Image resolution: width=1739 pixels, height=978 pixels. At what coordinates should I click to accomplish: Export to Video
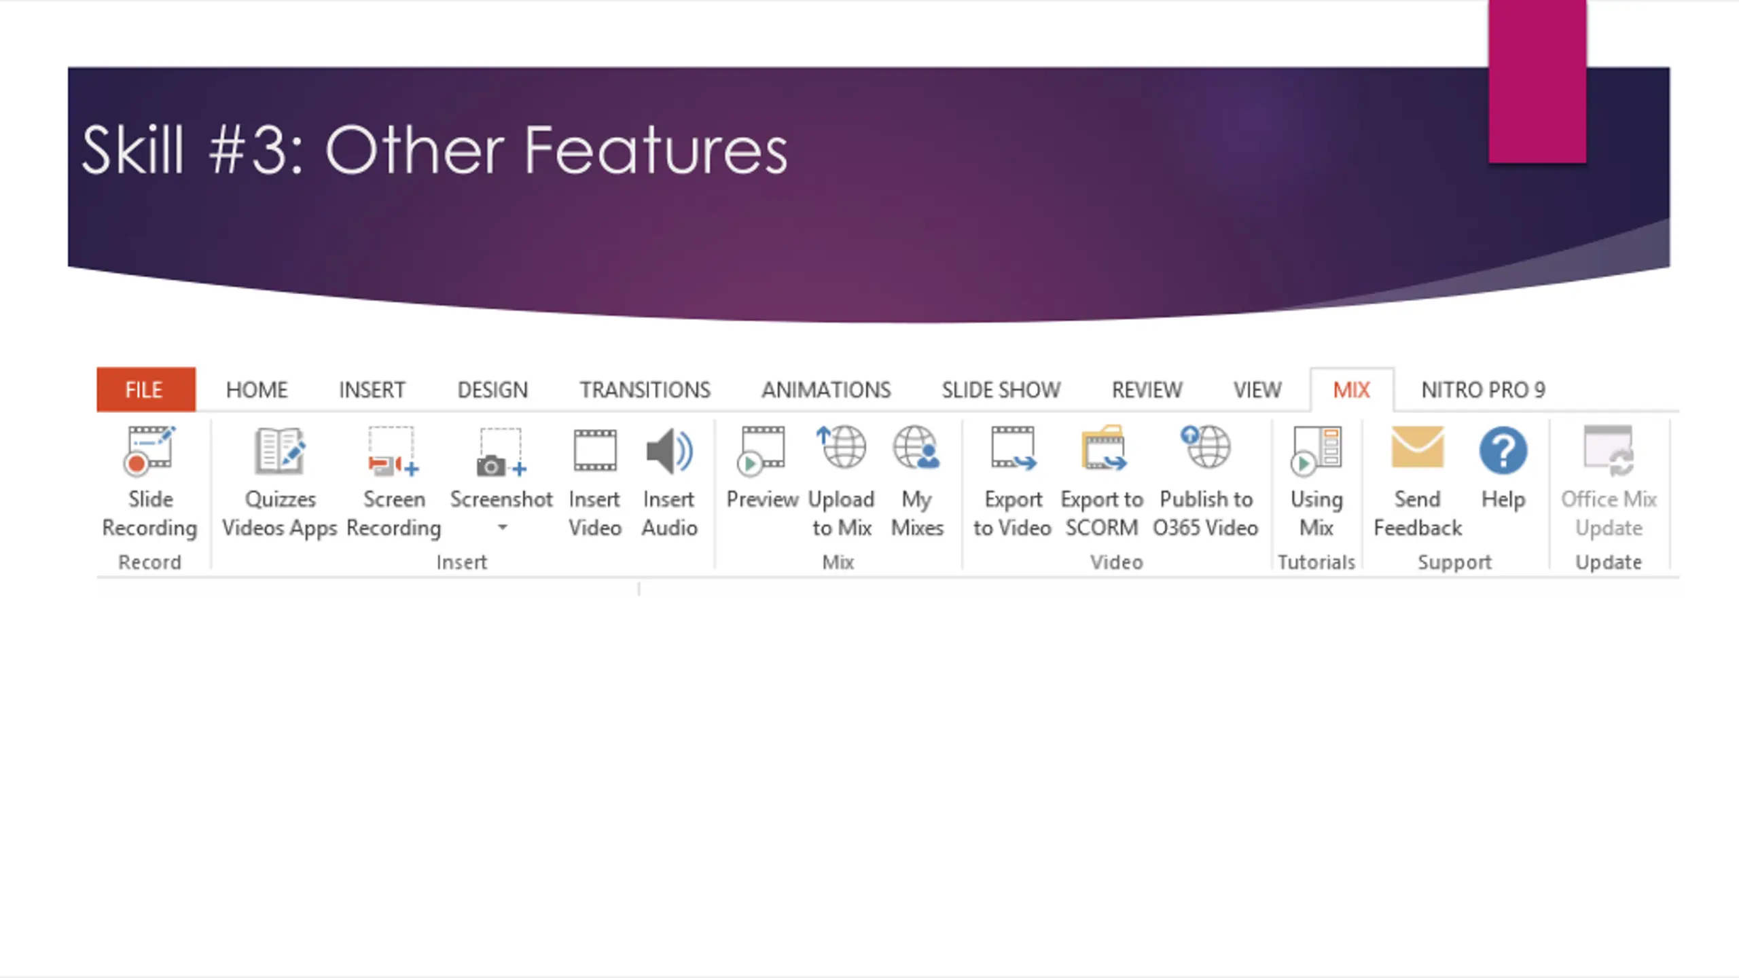[1012, 481]
